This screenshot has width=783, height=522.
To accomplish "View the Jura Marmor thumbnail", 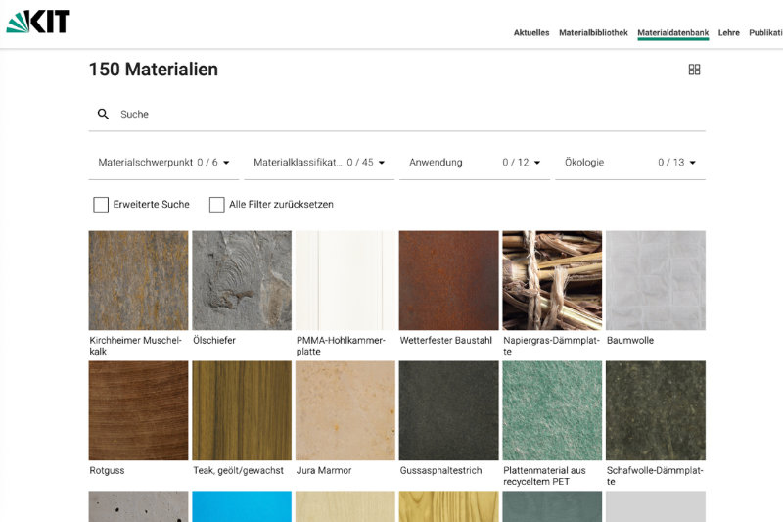I will point(345,410).
